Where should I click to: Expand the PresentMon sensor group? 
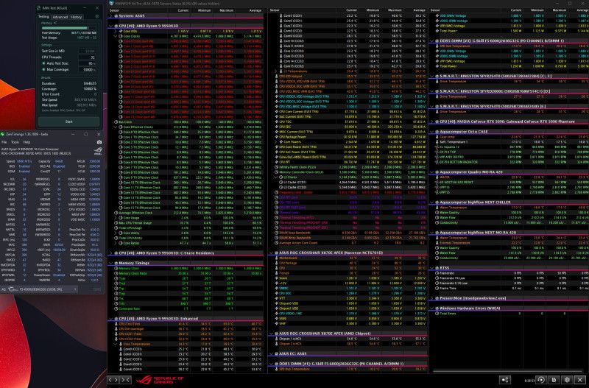pos(432,298)
